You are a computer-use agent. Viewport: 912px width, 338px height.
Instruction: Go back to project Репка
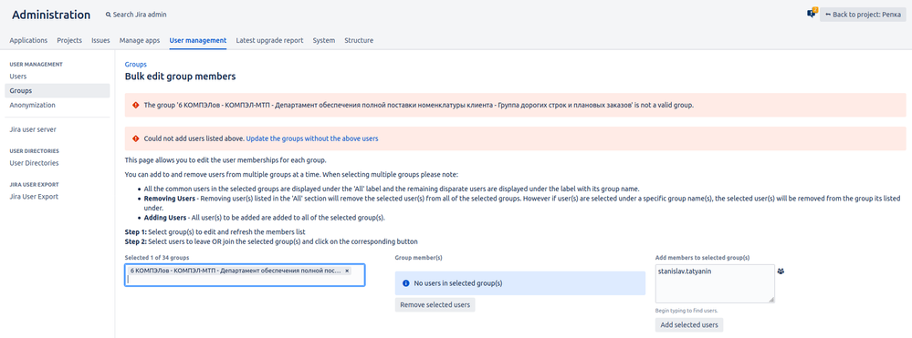[x=863, y=15]
